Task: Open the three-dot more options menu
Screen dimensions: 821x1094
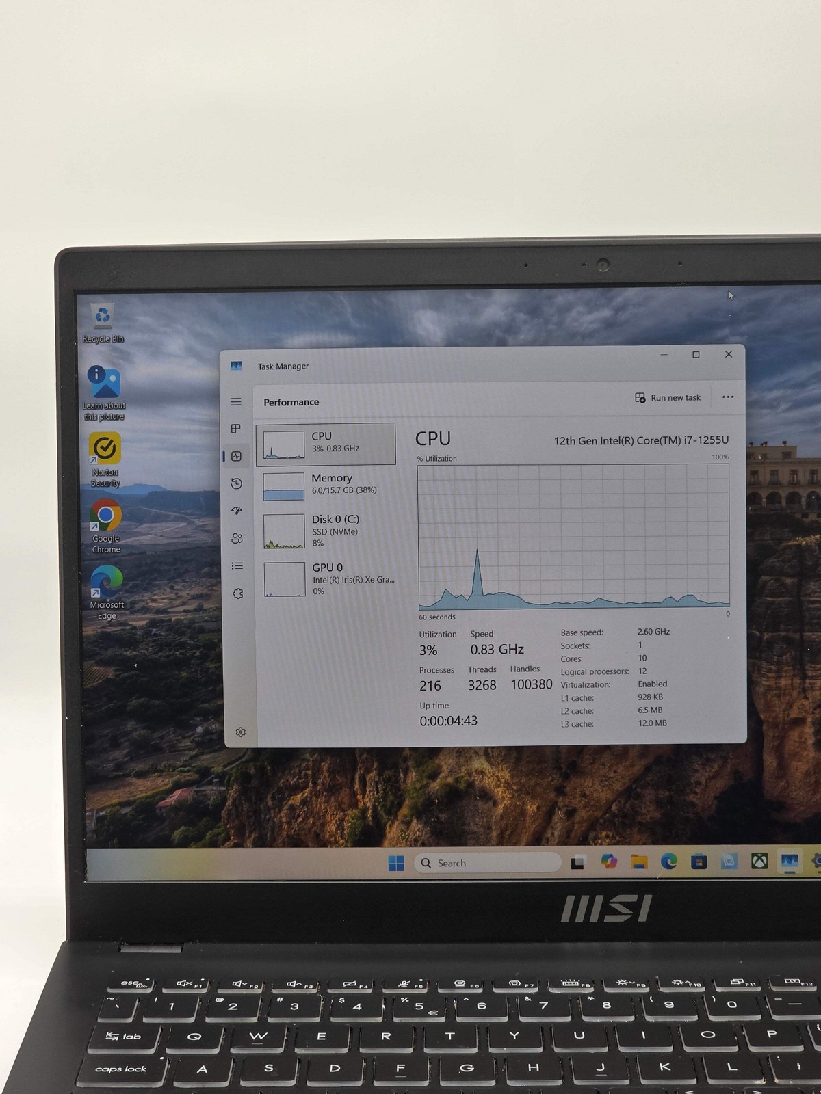Action: point(728,397)
